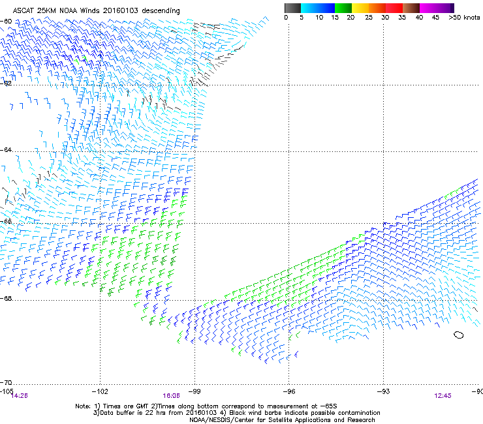Viewport: 483px width, 424px height.
Task: Click the dark blue 10-15 knots legend segment
Action: click(x=326, y=8)
